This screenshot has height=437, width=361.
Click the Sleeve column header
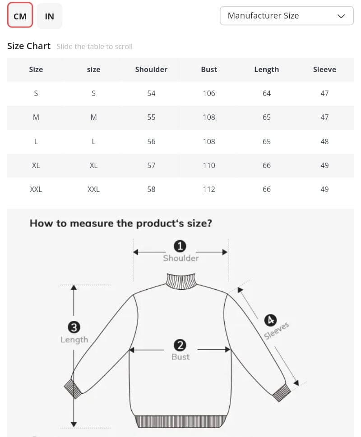pyautogui.click(x=324, y=69)
